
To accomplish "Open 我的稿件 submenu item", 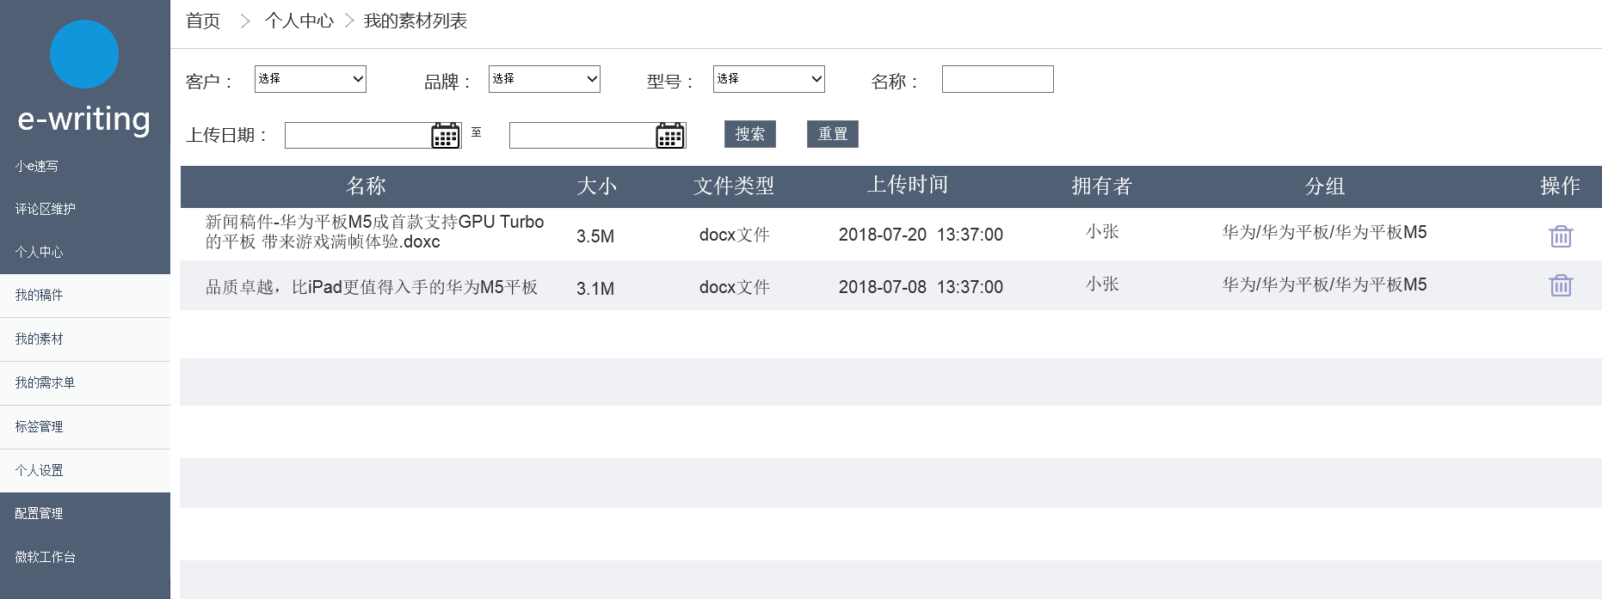I will tap(85, 296).
